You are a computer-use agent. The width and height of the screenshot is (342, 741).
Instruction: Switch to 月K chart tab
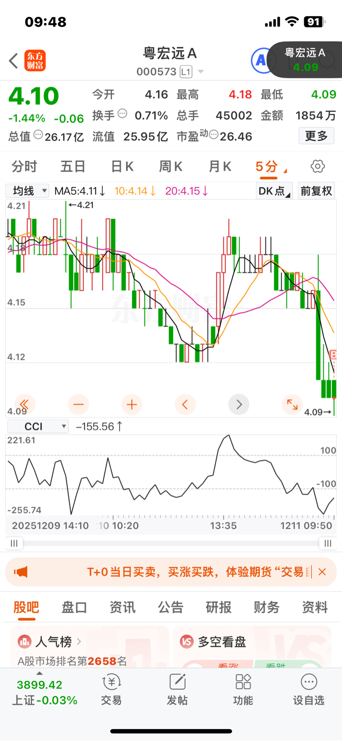tap(220, 167)
